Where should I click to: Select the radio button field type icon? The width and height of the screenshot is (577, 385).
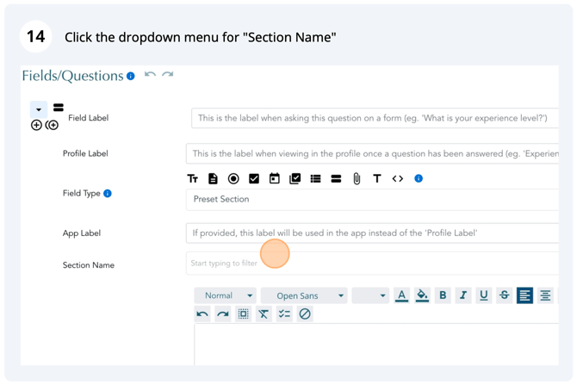pos(233,179)
